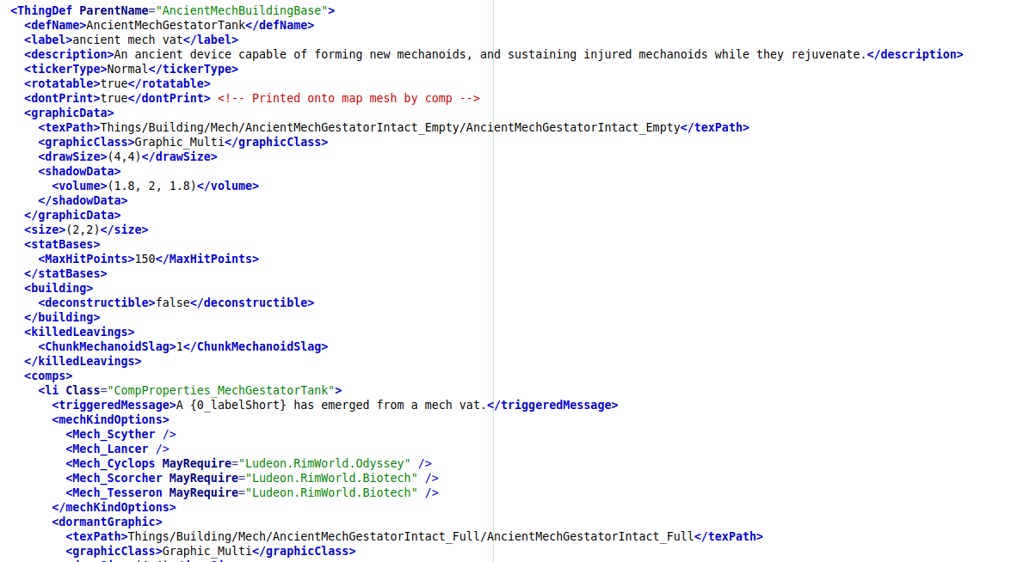Click the opening graphicData tag
The image size is (1017, 562).
click(x=69, y=113)
